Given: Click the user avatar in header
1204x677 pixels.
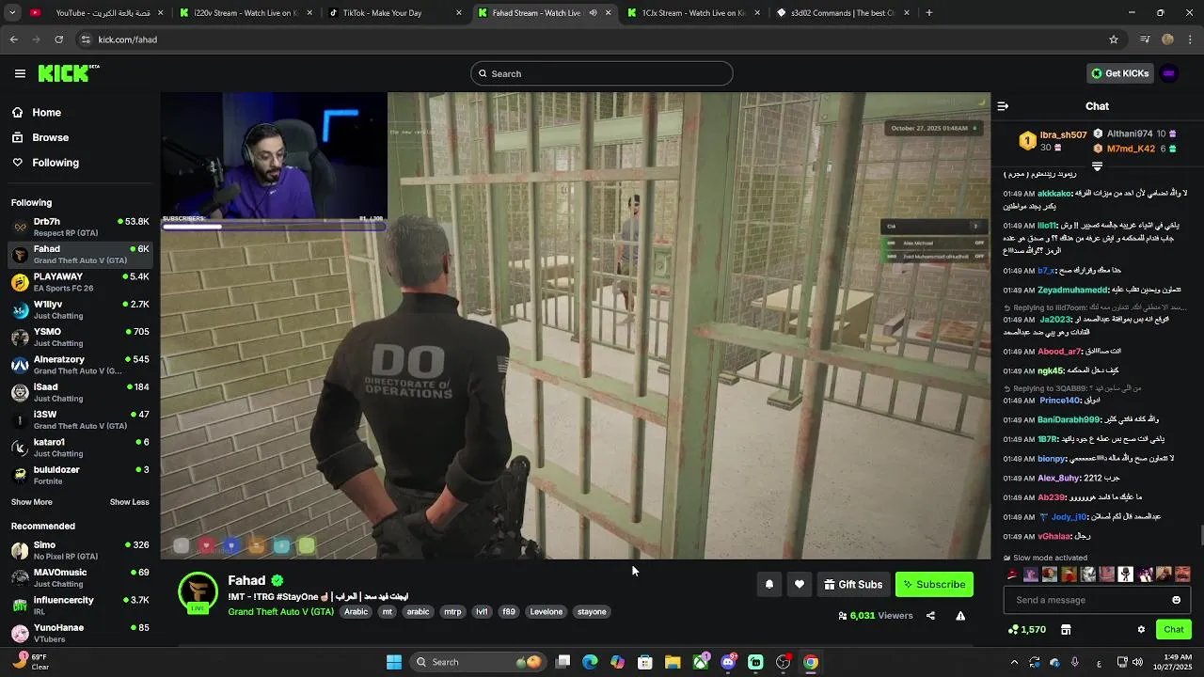Looking at the screenshot, I should pyautogui.click(x=1169, y=73).
